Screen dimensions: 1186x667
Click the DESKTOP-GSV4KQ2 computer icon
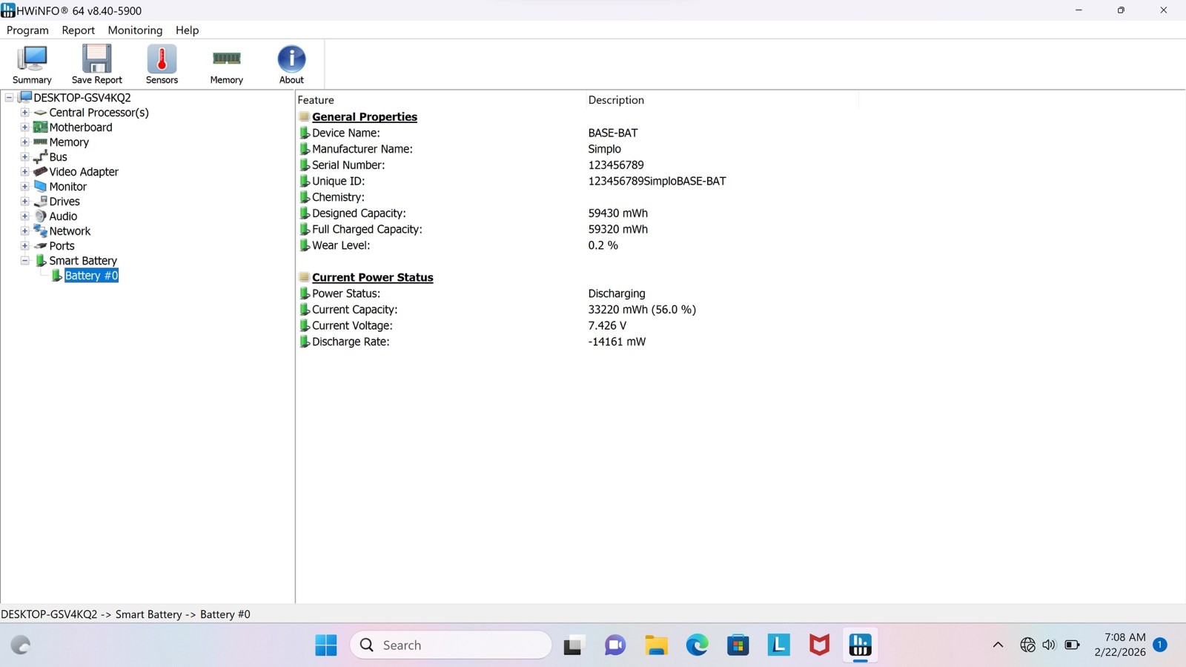point(25,97)
